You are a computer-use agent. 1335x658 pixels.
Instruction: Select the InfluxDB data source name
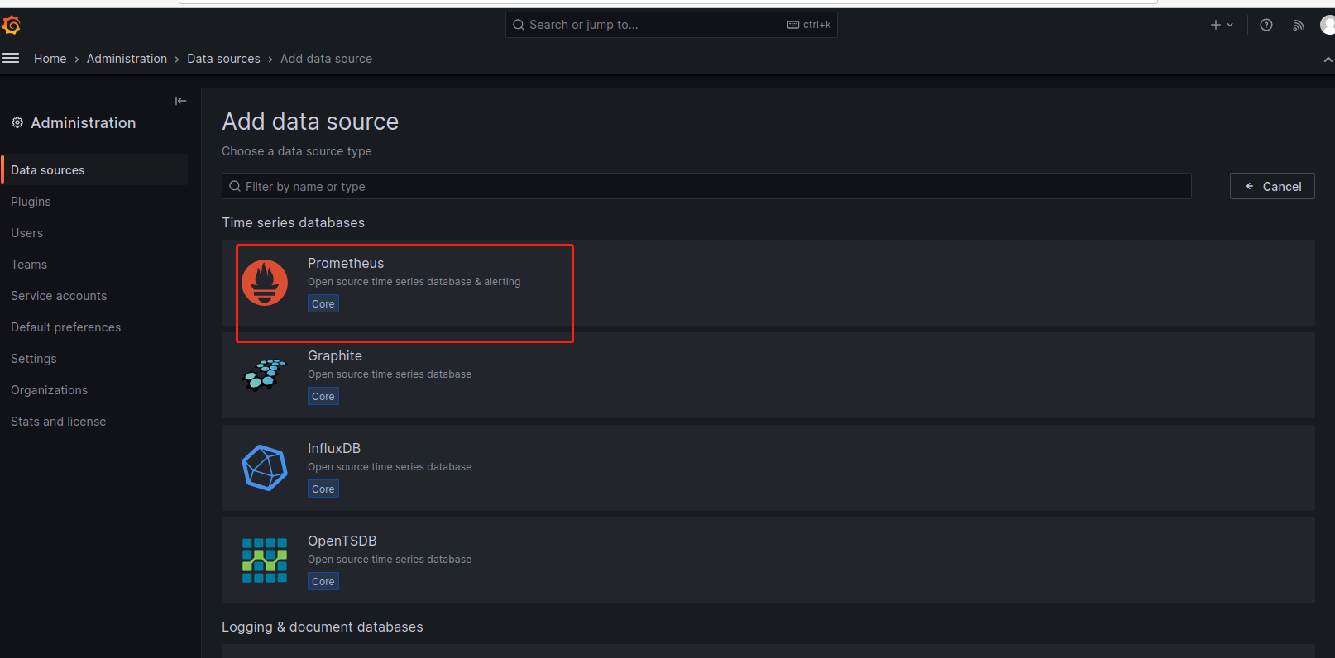click(334, 448)
